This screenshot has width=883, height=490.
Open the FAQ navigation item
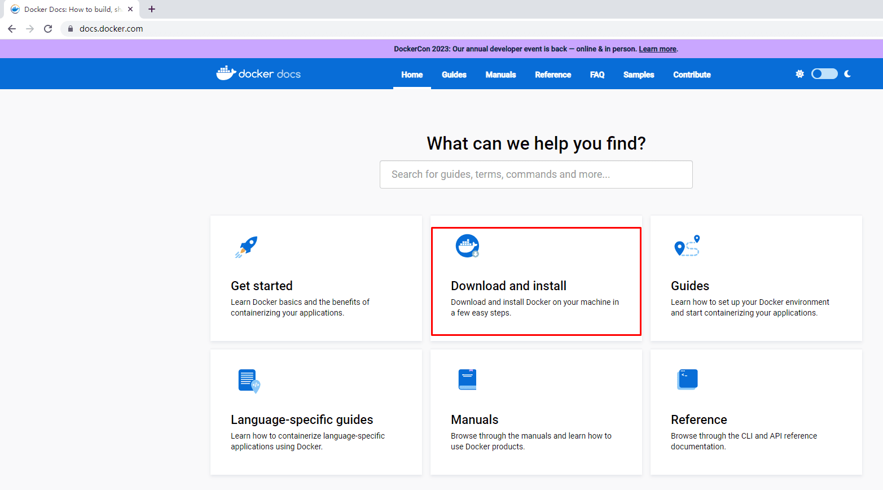click(x=597, y=75)
